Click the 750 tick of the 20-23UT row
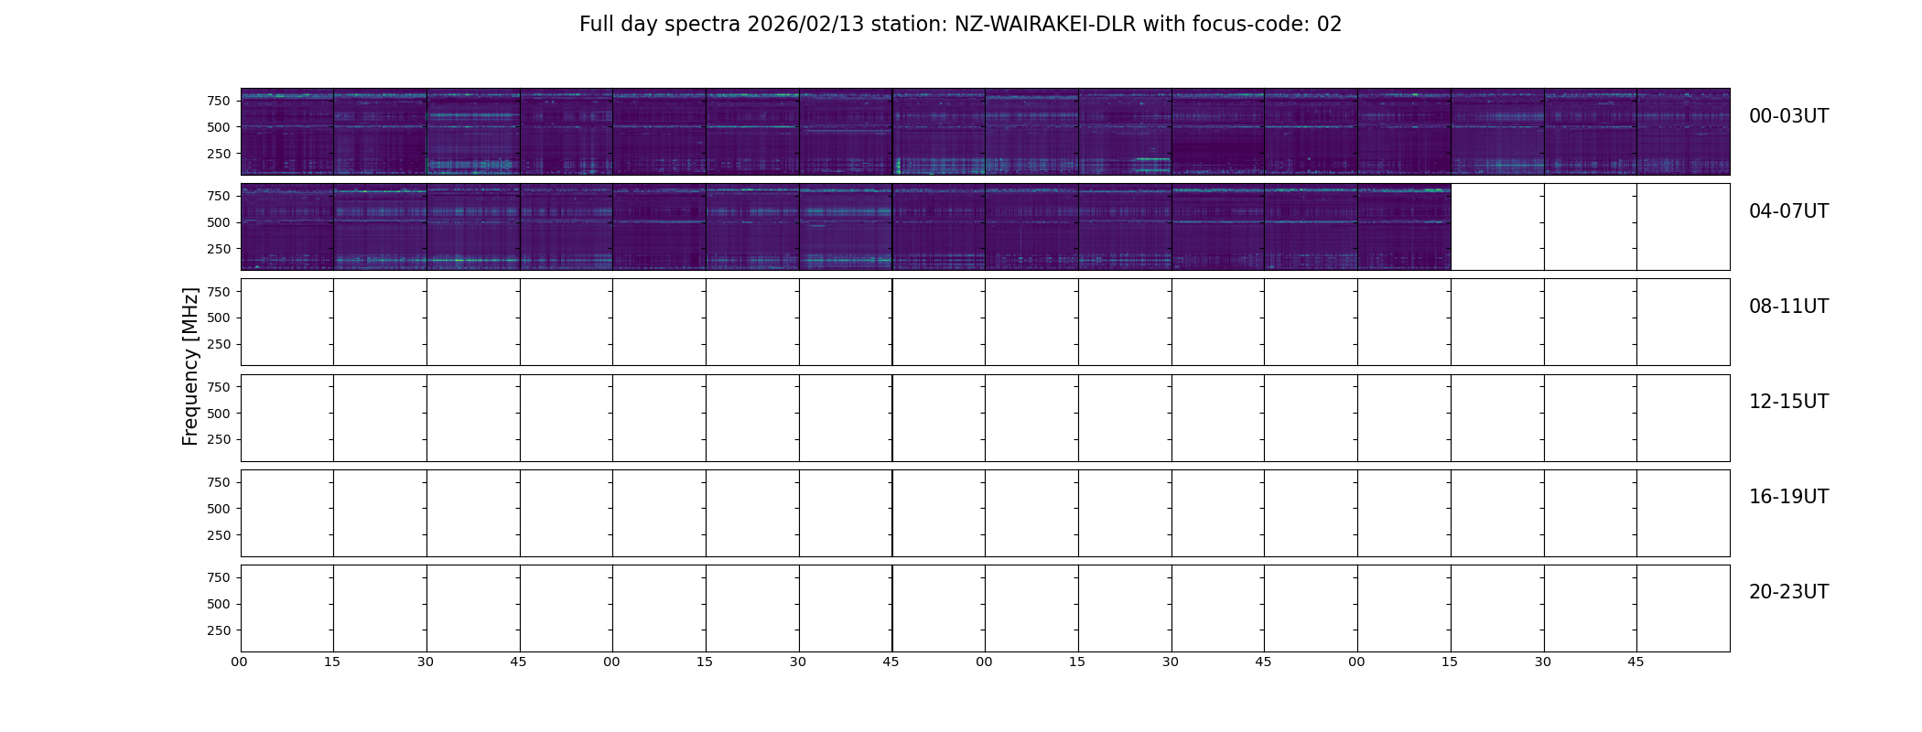 pyautogui.click(x=219, y=577)
